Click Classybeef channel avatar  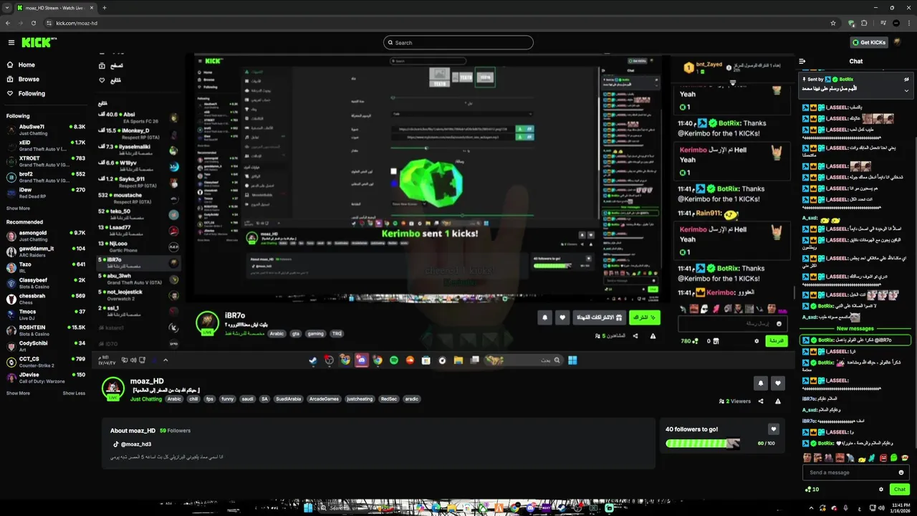point(11,283)
